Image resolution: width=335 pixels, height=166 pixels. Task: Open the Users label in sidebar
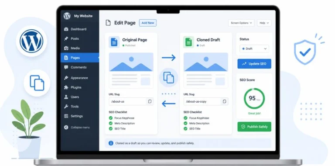pos(75,97)
